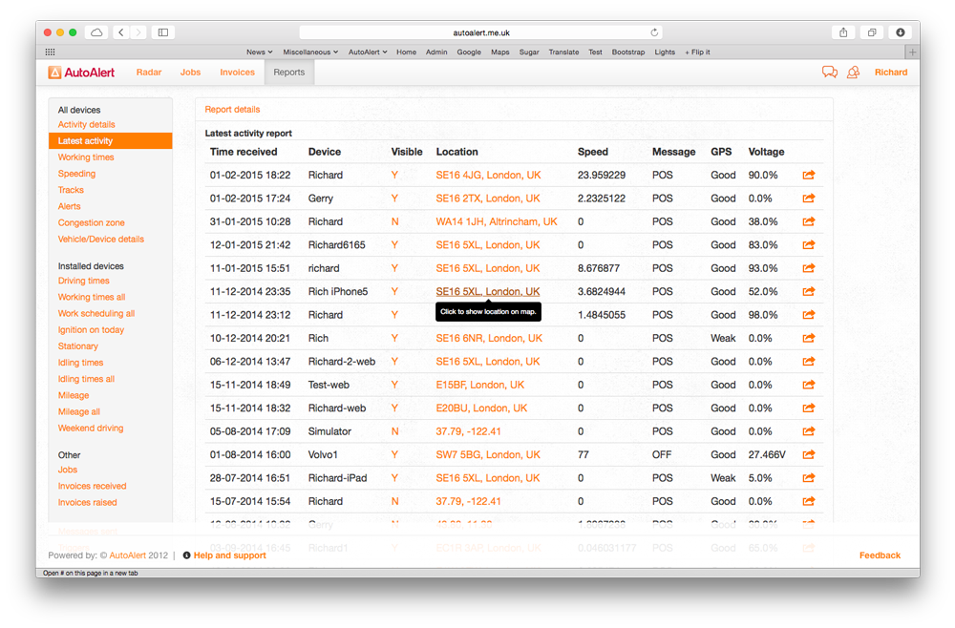Click the share icon in Gerry 01-02-2015 17:24 row
The width and height of the screenshot is (955, 628).
coord(808,199)
